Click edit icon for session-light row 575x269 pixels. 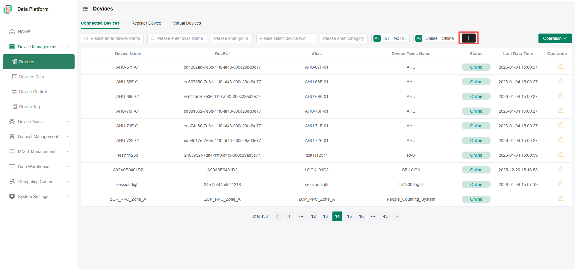pyautogui.click(x=561, y=184)
